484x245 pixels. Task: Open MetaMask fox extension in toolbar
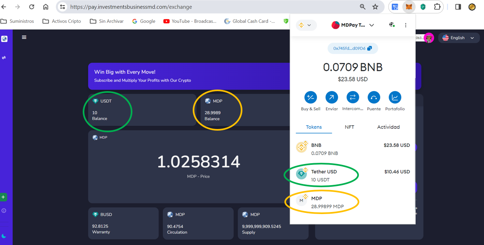pos(409,7)
